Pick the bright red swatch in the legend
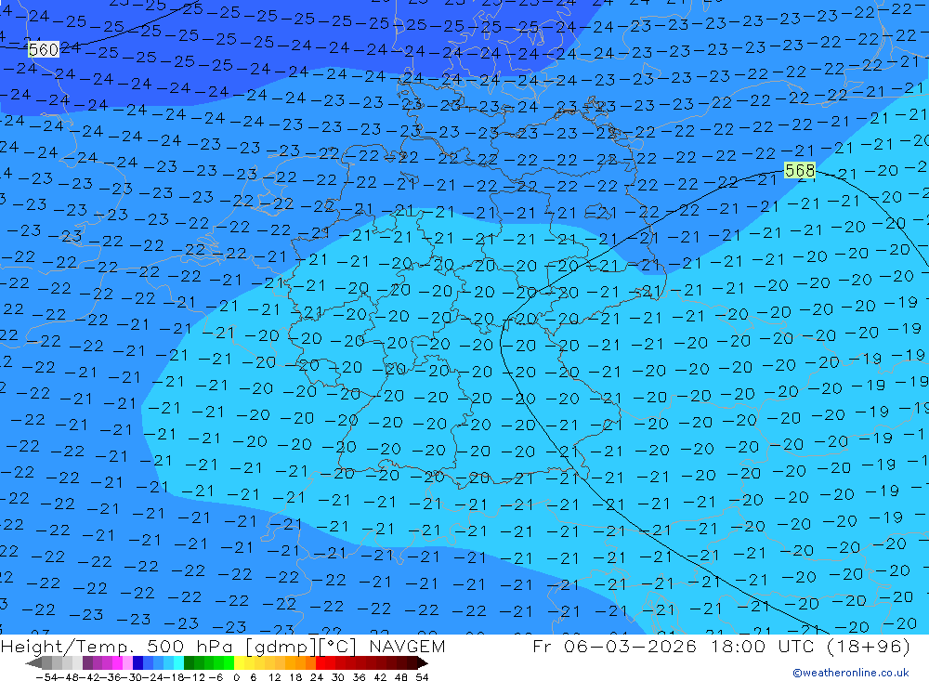This screenshot has height=681, width=929. tap(321, 663)
